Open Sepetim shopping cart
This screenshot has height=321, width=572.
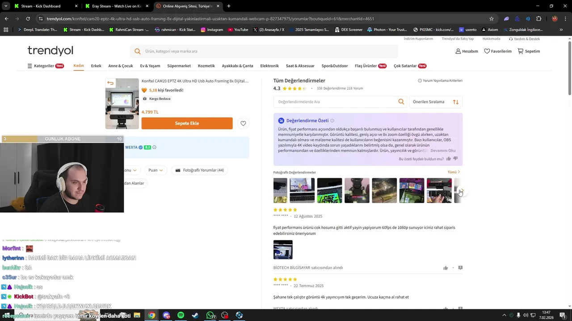tap(529, 51)
